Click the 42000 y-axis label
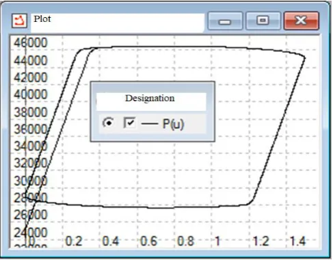This screenshot has height=260, width=333. pos(31,77)
